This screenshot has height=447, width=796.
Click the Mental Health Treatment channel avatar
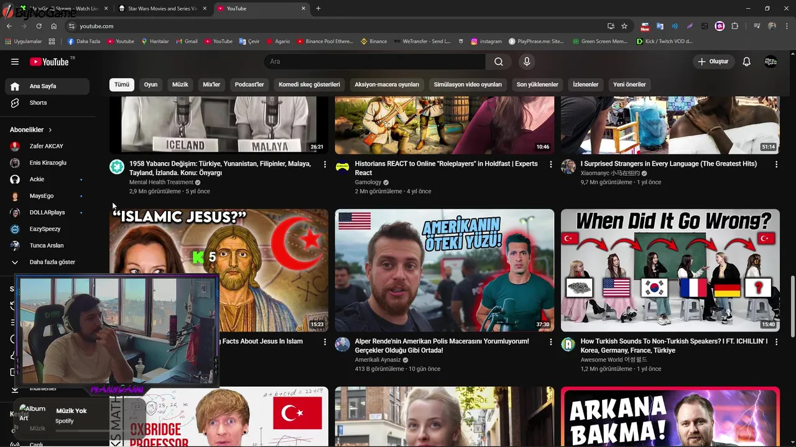pos(117,167)
